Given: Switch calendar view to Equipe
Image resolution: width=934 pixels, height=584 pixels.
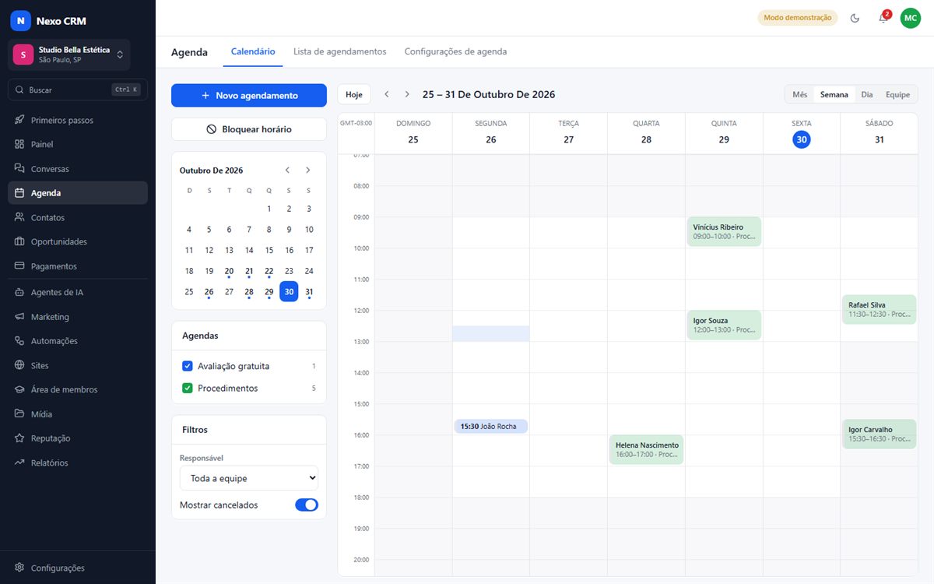Looking at the screenshot, I should pos(897,94).
